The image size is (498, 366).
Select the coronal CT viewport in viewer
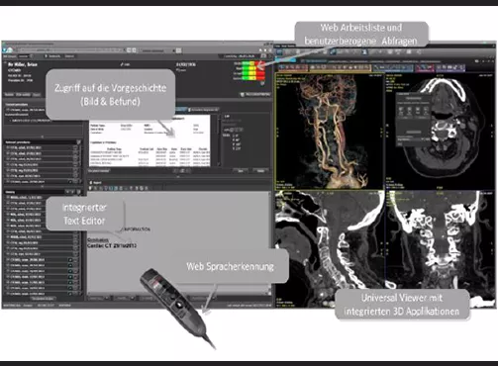coord(441,249)
